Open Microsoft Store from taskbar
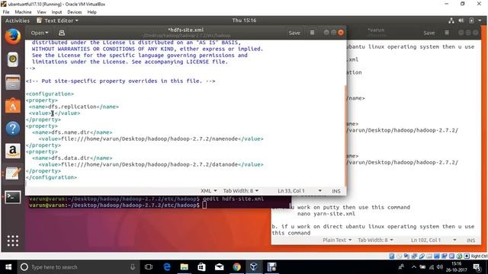The image size is (488, 274). tap(201, 267)
